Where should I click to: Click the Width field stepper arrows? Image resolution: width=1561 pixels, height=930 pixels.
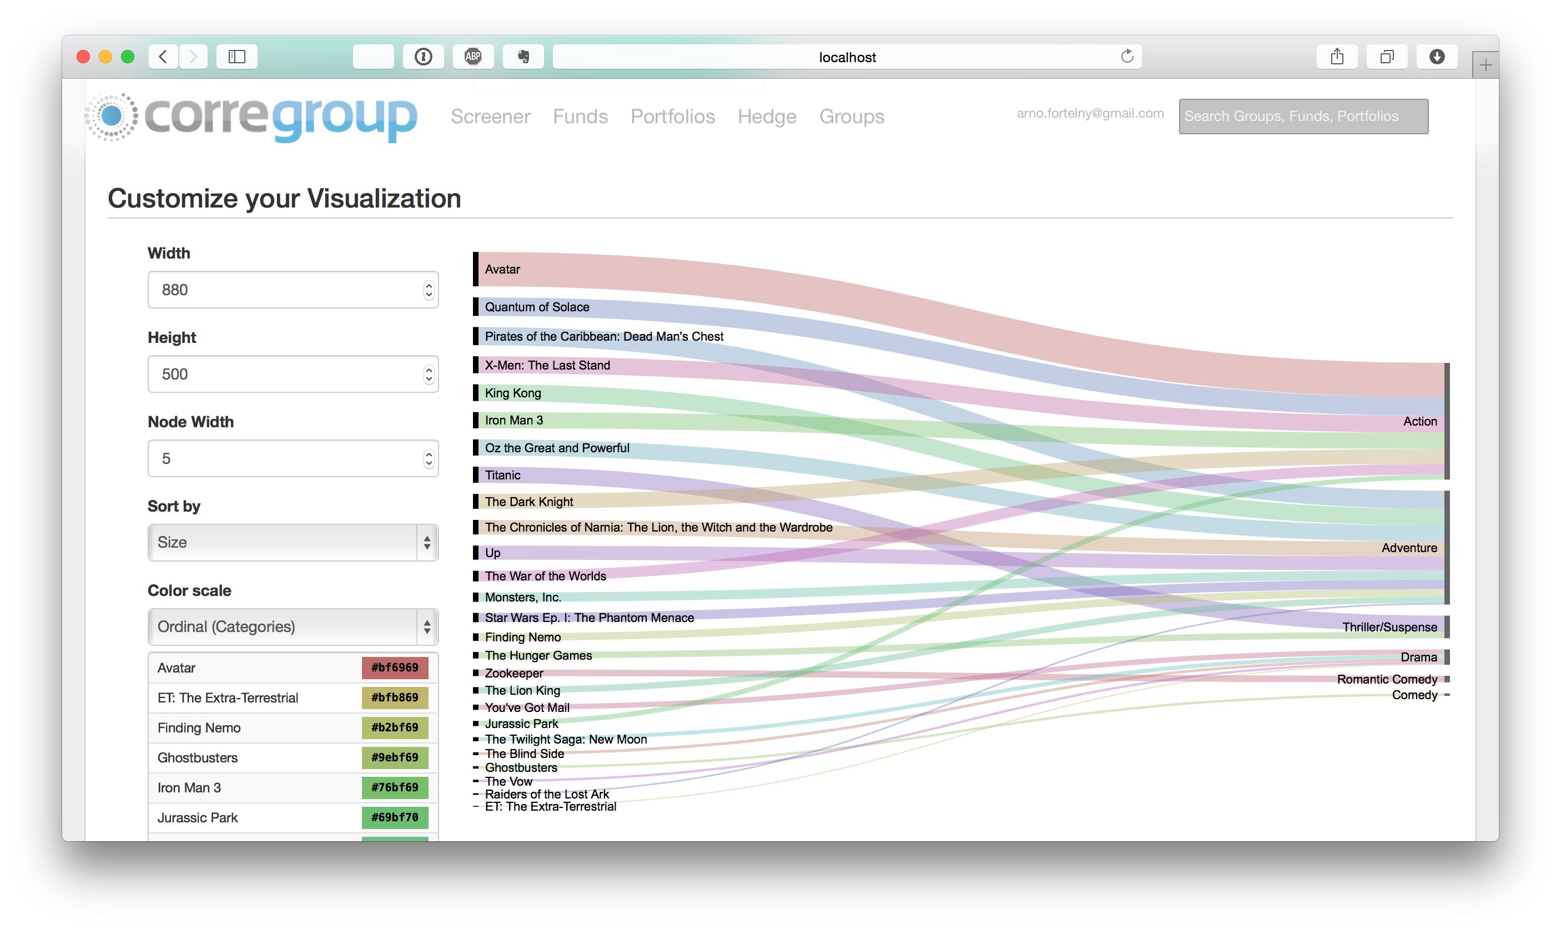(428, 290)
